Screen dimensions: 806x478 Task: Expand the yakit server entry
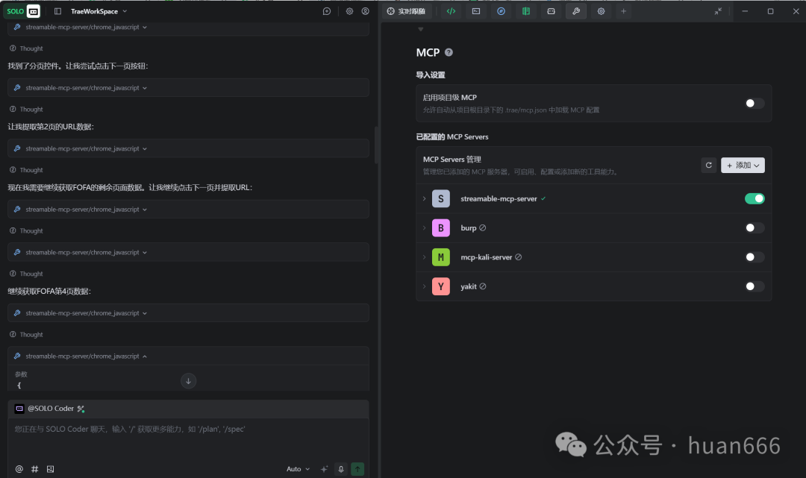pos(425,286)
